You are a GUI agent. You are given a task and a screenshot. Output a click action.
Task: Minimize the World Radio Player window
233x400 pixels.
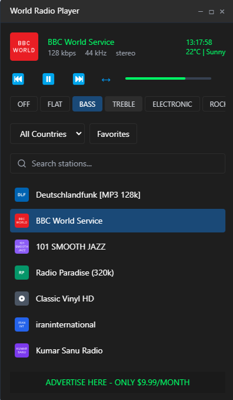(x=201, y=12)
